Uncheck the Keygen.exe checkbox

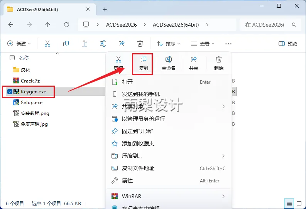coord(10,91)
